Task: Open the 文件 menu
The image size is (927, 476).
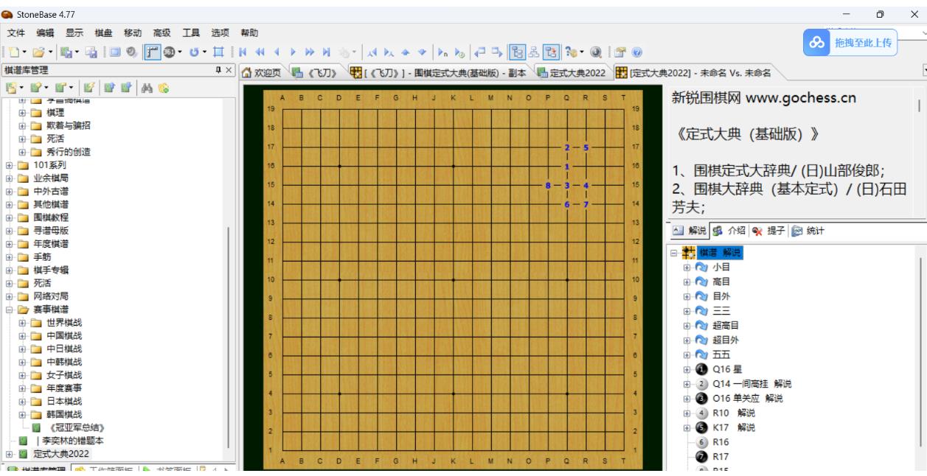Action: coord(18,33)
